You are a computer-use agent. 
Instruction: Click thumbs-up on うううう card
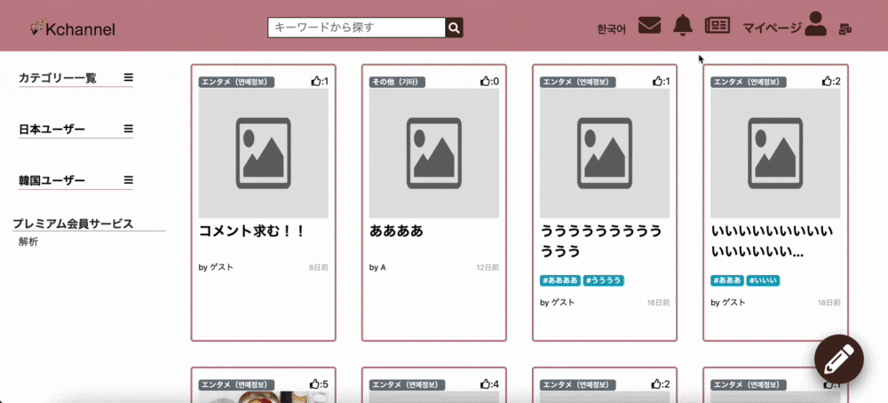tap(656, 82)
